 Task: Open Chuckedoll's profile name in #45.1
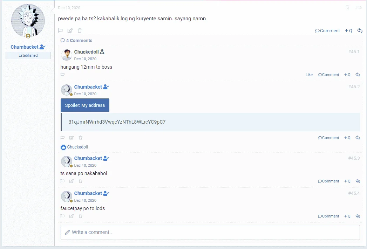86,52
